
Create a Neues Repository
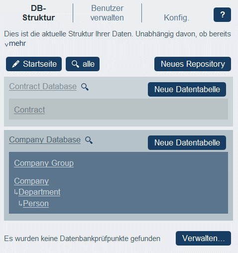(193, 64)
